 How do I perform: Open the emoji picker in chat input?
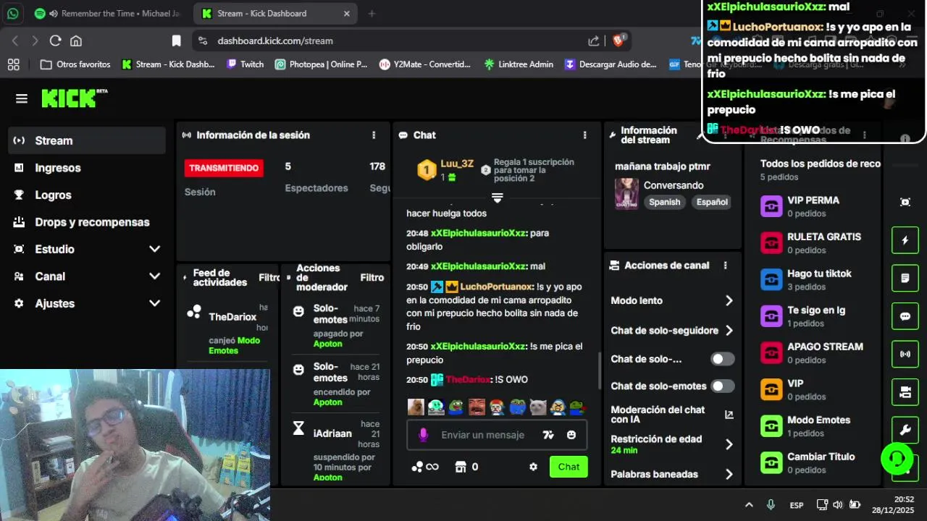tap(571, 435)
